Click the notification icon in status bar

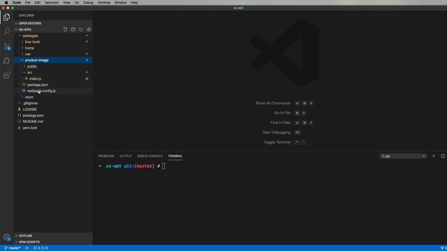(x=442, y=248)
